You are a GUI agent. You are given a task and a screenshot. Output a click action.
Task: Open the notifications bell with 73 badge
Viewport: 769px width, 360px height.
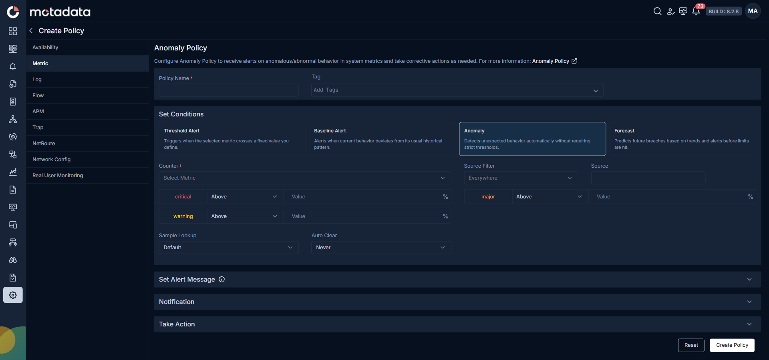[x=696, y=11]
